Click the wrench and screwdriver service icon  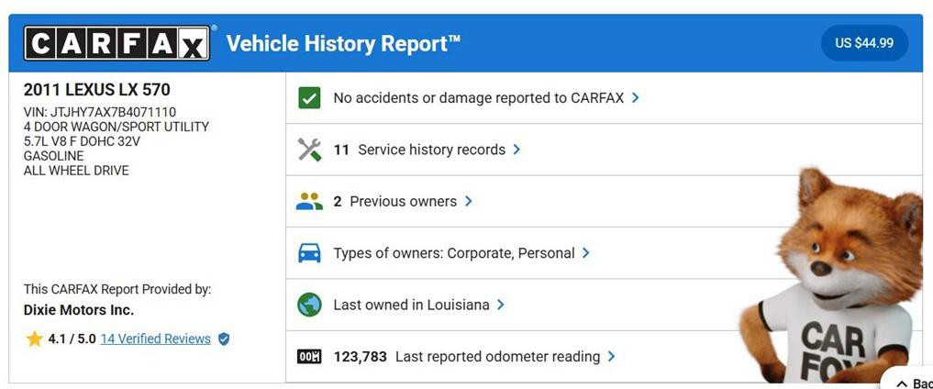pyautogui.click(x=309, y=150)
